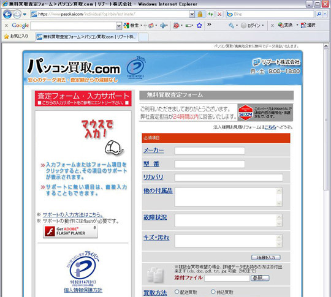Open the Google toolbar search box dropdown
The width and height of the screenshot is (331, 297).
pyautogui.click(x=119, y=26)
